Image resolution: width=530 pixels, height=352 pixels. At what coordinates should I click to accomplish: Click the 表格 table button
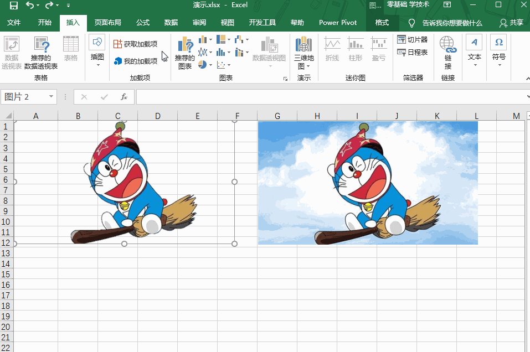pos(71,49)
